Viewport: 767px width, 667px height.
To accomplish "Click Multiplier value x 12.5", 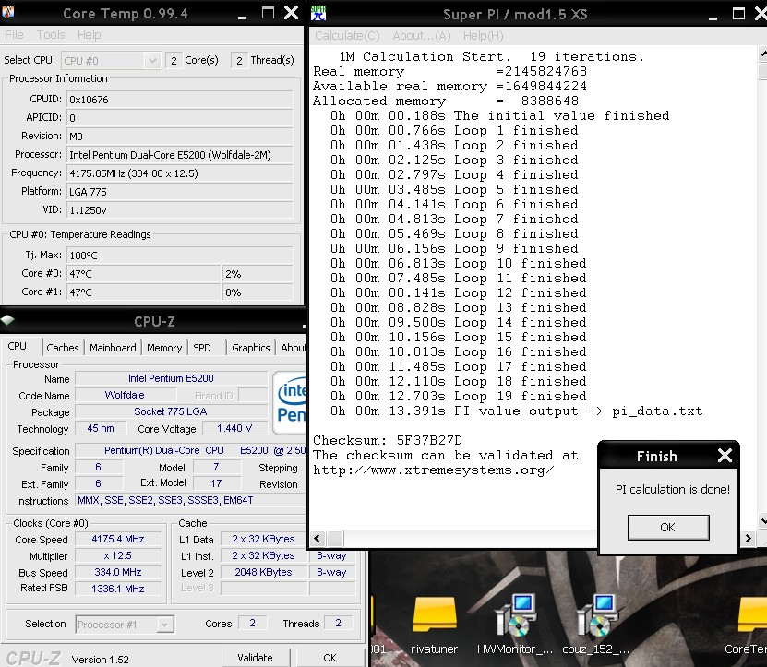I will coord(118,555).
